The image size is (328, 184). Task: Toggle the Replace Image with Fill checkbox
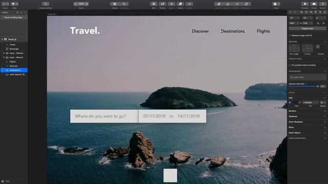290,35
